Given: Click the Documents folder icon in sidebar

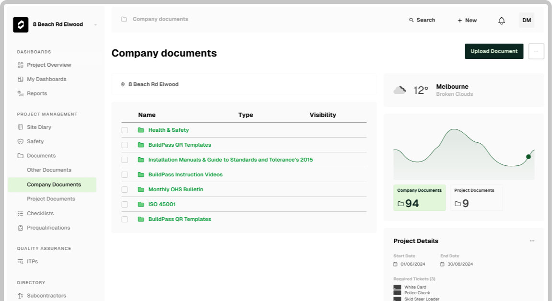Looking at the screenshot, I should click(21, 155).
